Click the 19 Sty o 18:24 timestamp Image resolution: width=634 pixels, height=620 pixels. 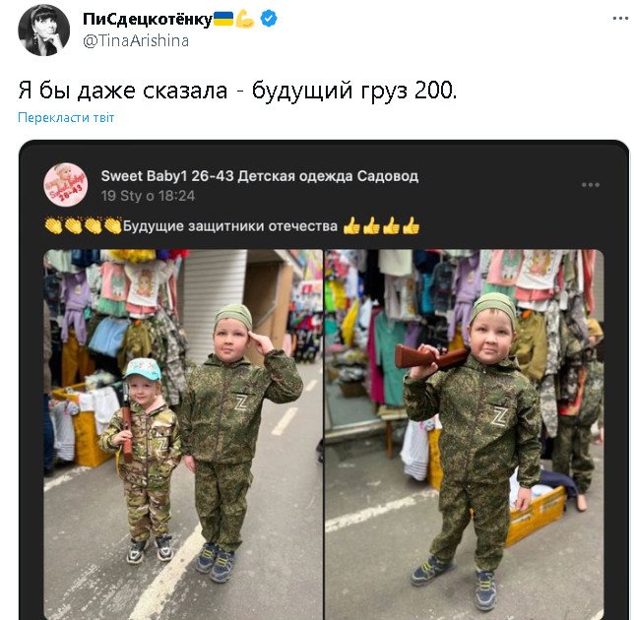click(x=148, y=196)
